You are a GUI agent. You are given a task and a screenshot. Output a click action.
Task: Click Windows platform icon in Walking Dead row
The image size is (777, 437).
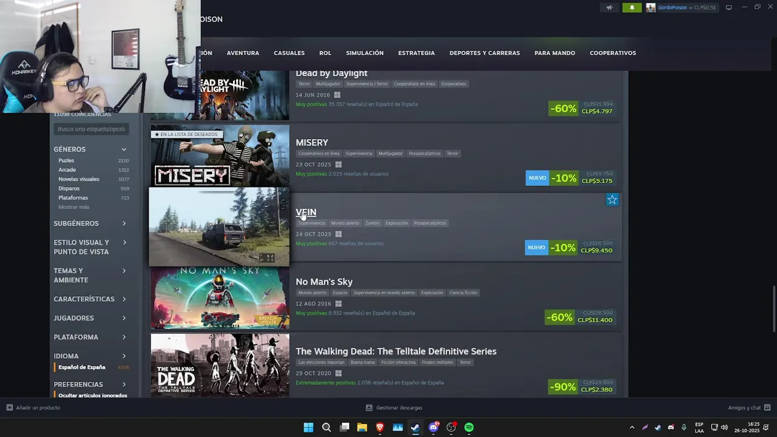point(338,373)
